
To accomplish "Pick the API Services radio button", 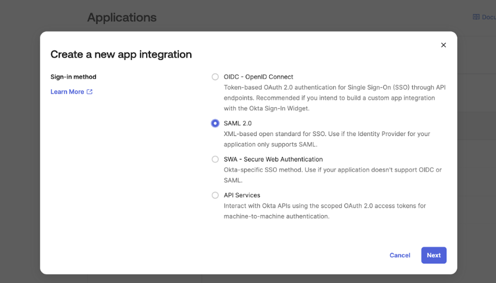I will point(215,195).
